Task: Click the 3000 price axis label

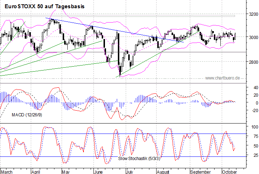Action: (x=254, y=37)
